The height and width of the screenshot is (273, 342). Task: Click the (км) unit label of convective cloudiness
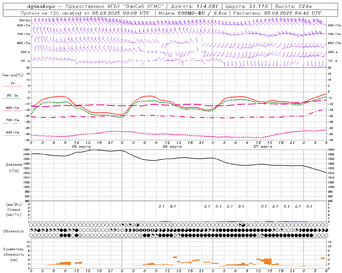(14, 260)
